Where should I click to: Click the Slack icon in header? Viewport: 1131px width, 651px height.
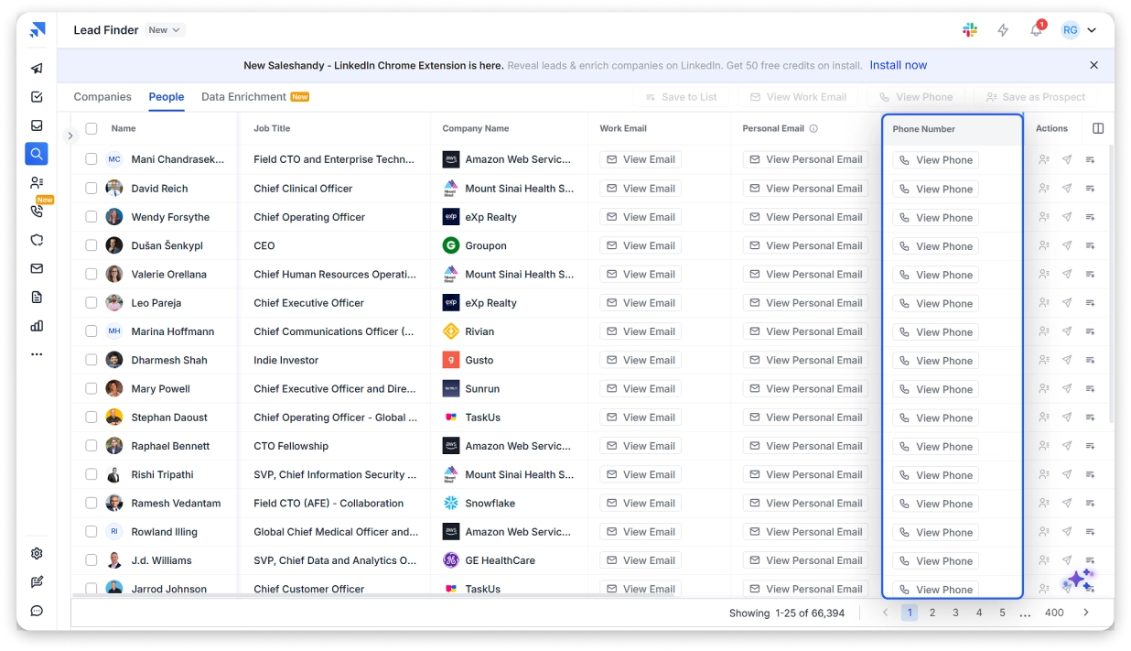click(x=970, y=30)
